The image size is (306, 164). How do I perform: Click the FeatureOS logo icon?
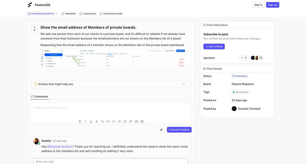tap(30, 5)
